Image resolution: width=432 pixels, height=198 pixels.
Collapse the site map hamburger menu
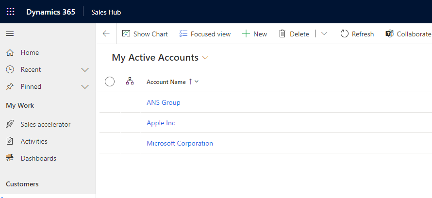10,33
